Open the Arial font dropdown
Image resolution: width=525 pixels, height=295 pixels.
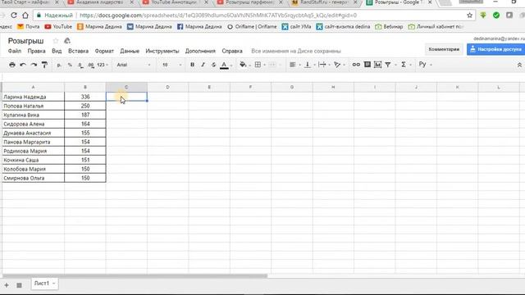coord(133,65)
